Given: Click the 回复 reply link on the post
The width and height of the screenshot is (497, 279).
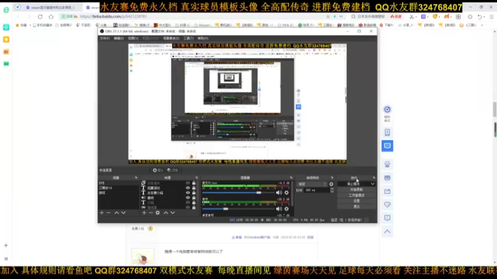Looking at the screenshot, I should 310,237.
